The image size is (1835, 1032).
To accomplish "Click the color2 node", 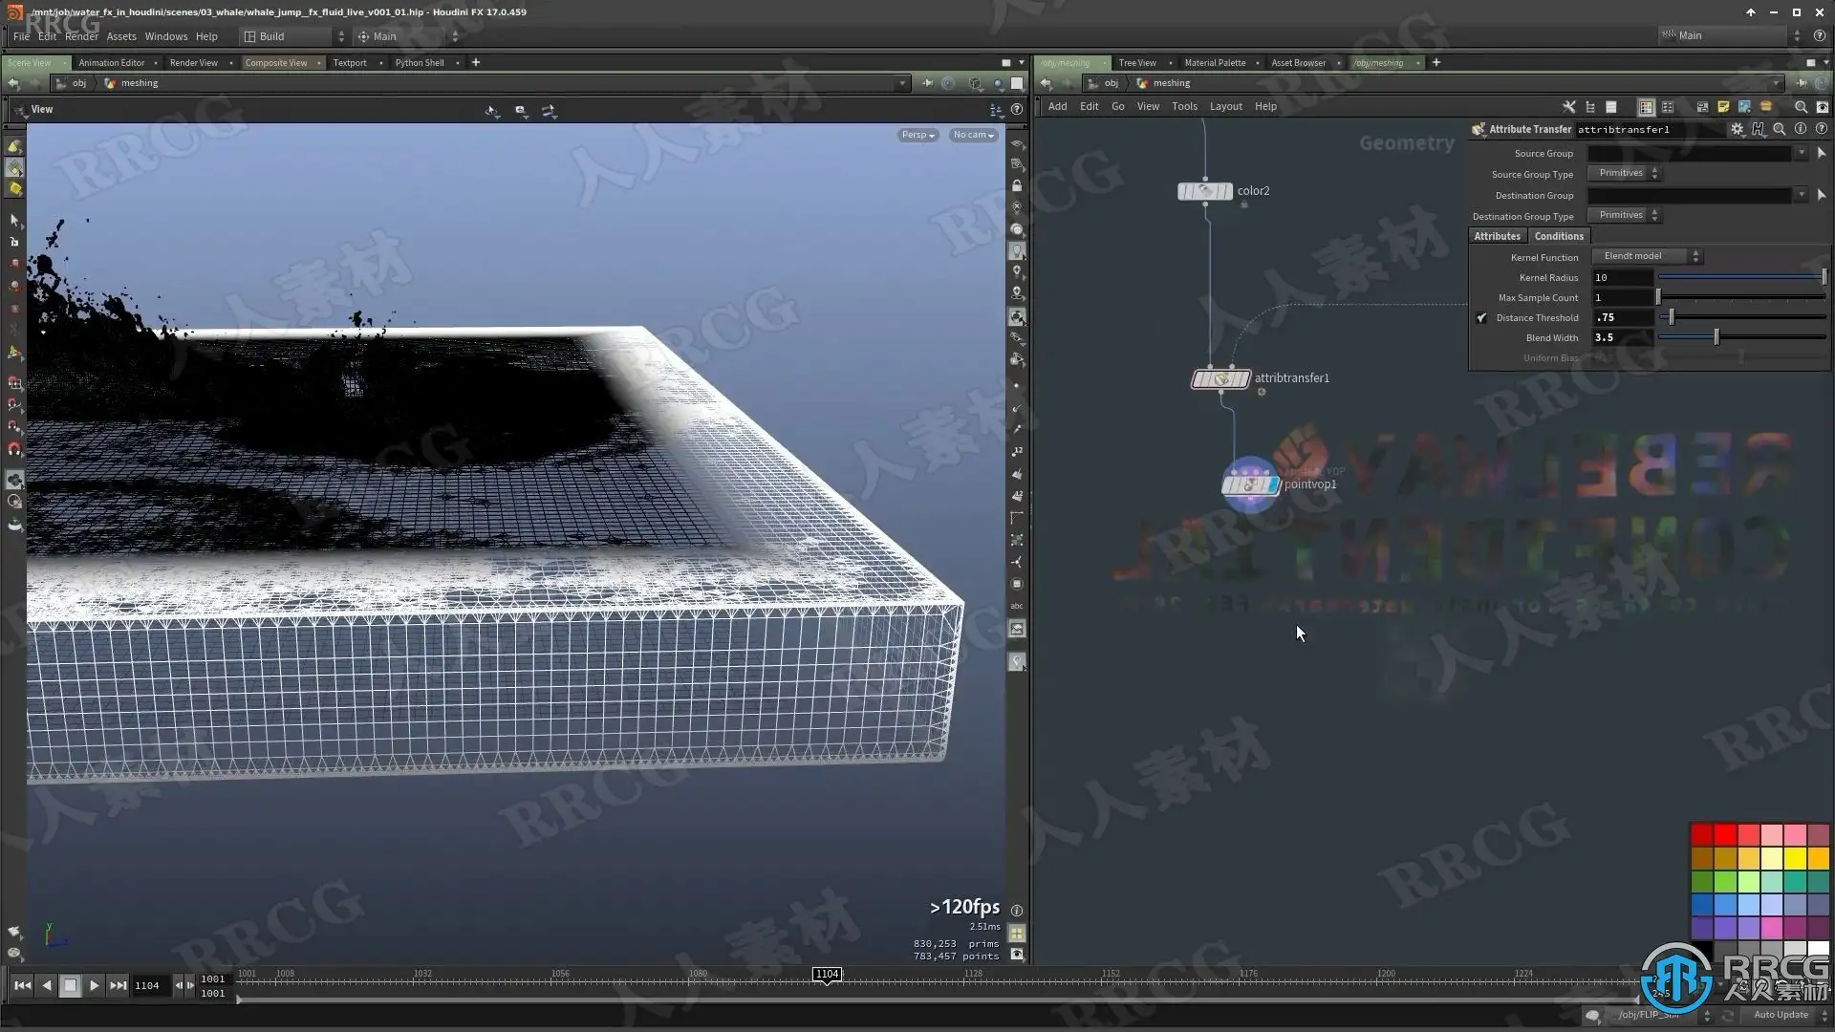I will point(1204,191).
